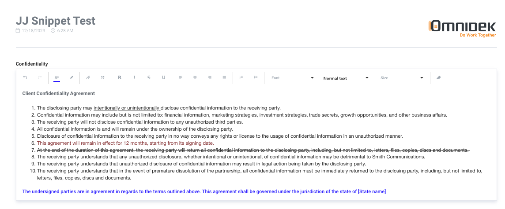Open the Font dropdown
Image resolution: width=505 pixels, height=209 pixels.
(x=292, y=78)
